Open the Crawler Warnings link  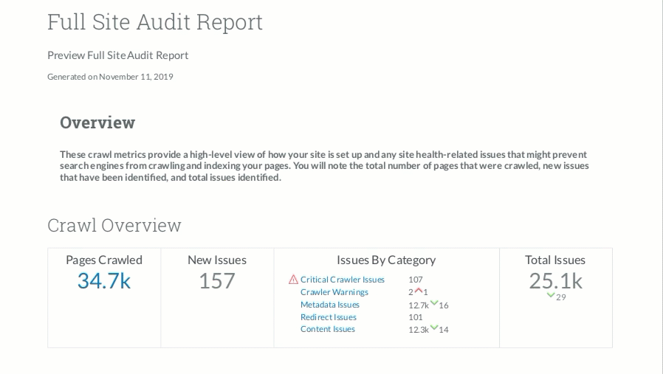click(334, 292)
